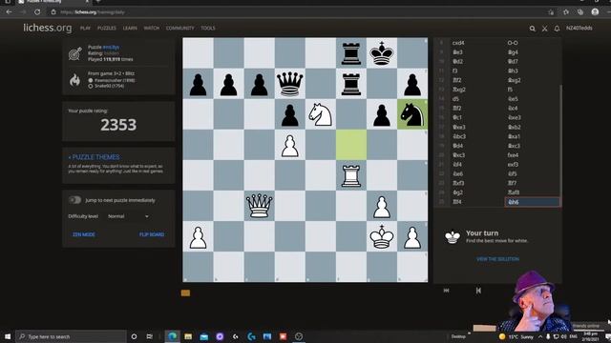Select the move fxe4 in list
This screenshot has height=343, width=611.
[513, 155]
